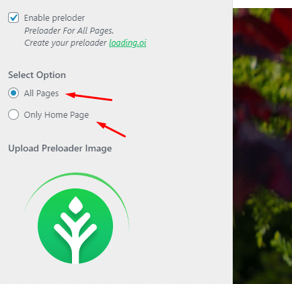The image size is (292, 284).
Task: Choose the Only Home Page radio button
Action: [x=13, y=114]
